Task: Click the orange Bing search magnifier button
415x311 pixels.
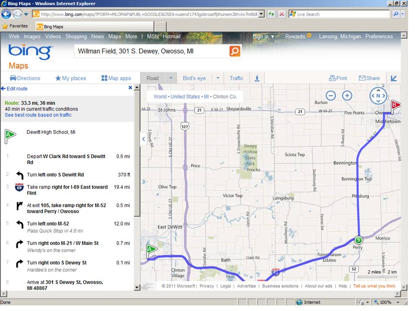Action: [x=235, y=51]
